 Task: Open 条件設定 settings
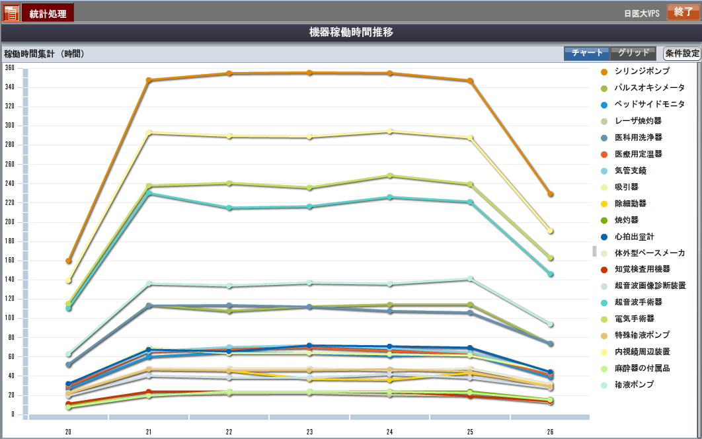(x=682, y=54)
